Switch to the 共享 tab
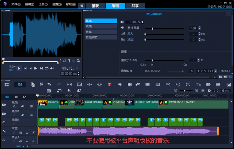 click(x=135, y=6)
